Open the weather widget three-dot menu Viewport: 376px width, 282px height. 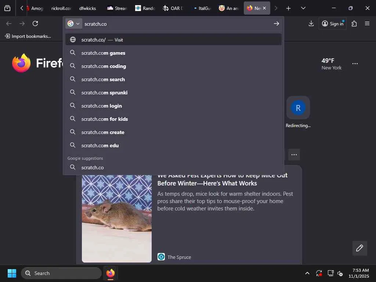pyautogui.click(x=355, y=64)
